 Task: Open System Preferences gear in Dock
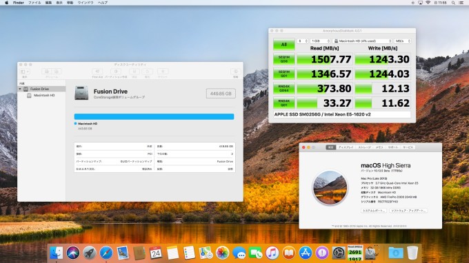(339, 253)
